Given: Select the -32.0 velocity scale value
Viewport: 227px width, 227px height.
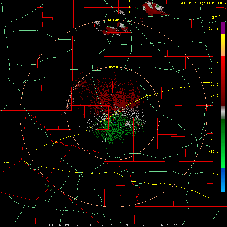Looking at the screenshot, I should 214,129.
